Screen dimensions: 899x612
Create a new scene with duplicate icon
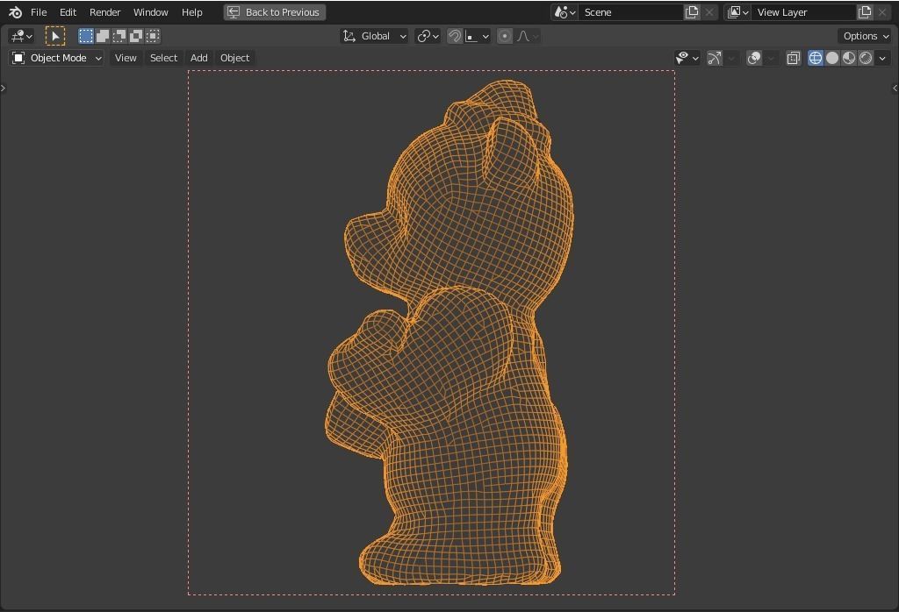click(692, 12)
